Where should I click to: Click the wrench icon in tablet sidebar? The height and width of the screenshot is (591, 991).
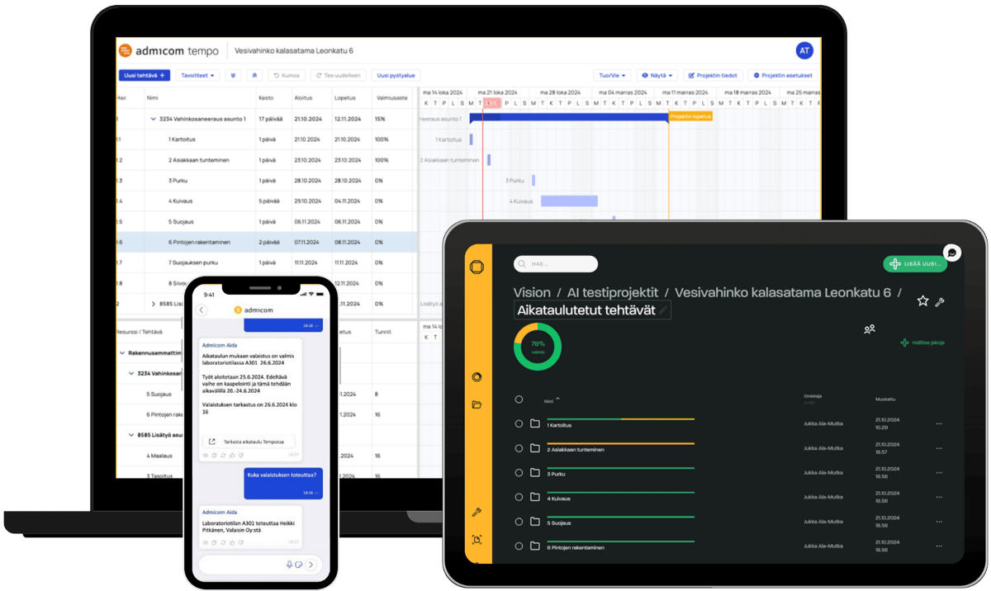tap(477, 512)
